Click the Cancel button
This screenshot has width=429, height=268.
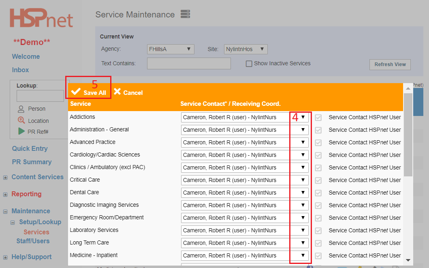coord(128,92)
